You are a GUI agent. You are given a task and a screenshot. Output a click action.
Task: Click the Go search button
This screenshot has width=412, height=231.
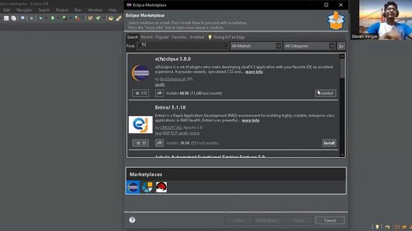[x=341, y=46]
